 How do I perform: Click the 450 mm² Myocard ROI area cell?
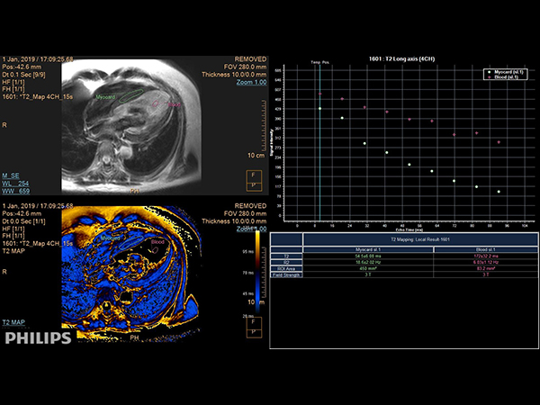click(x=368, y=268)
